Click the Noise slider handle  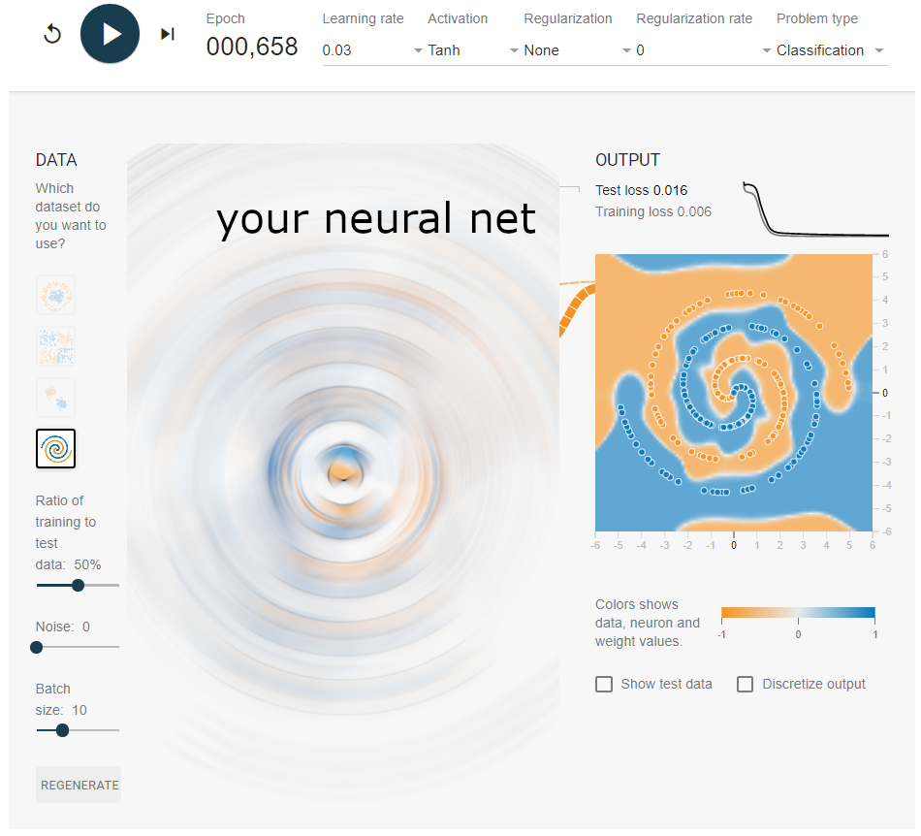[x=37, y=647]
